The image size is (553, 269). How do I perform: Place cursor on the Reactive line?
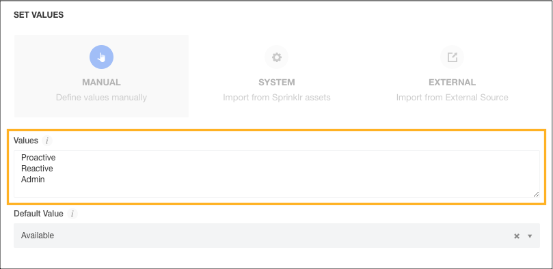37,169
